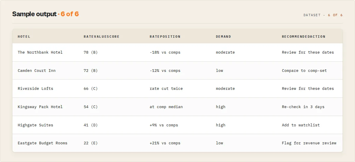Click Highgate Suites' high demand cell
355x162 pixels.
[221, 125]
